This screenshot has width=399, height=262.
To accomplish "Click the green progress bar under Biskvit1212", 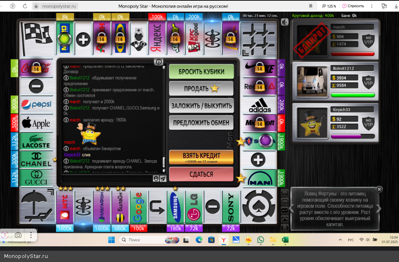I will [353, 95].
